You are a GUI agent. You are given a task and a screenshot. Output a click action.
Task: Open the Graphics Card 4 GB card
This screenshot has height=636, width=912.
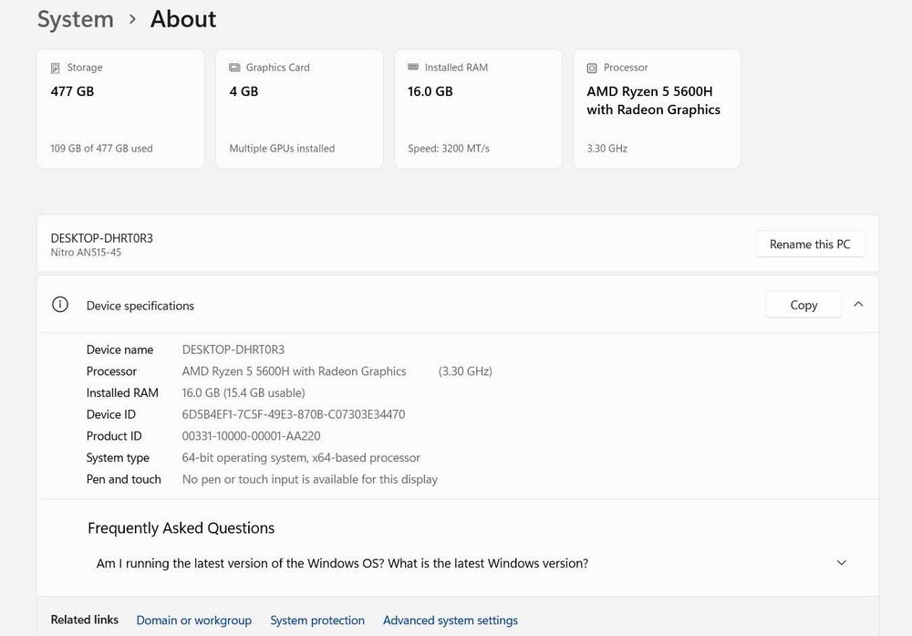(299, 109)
